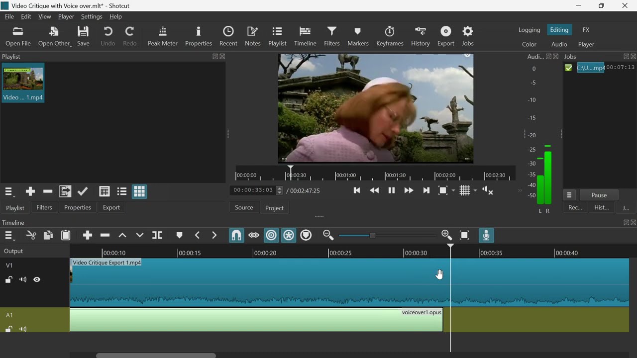637x358 pixels.
Task: Select Video 1.mp4 playlist thumbnail
Action: click(x=23, y=83)
